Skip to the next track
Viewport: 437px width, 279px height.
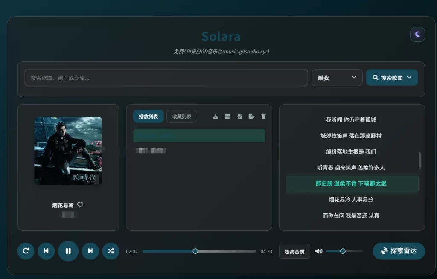(90, 251)
